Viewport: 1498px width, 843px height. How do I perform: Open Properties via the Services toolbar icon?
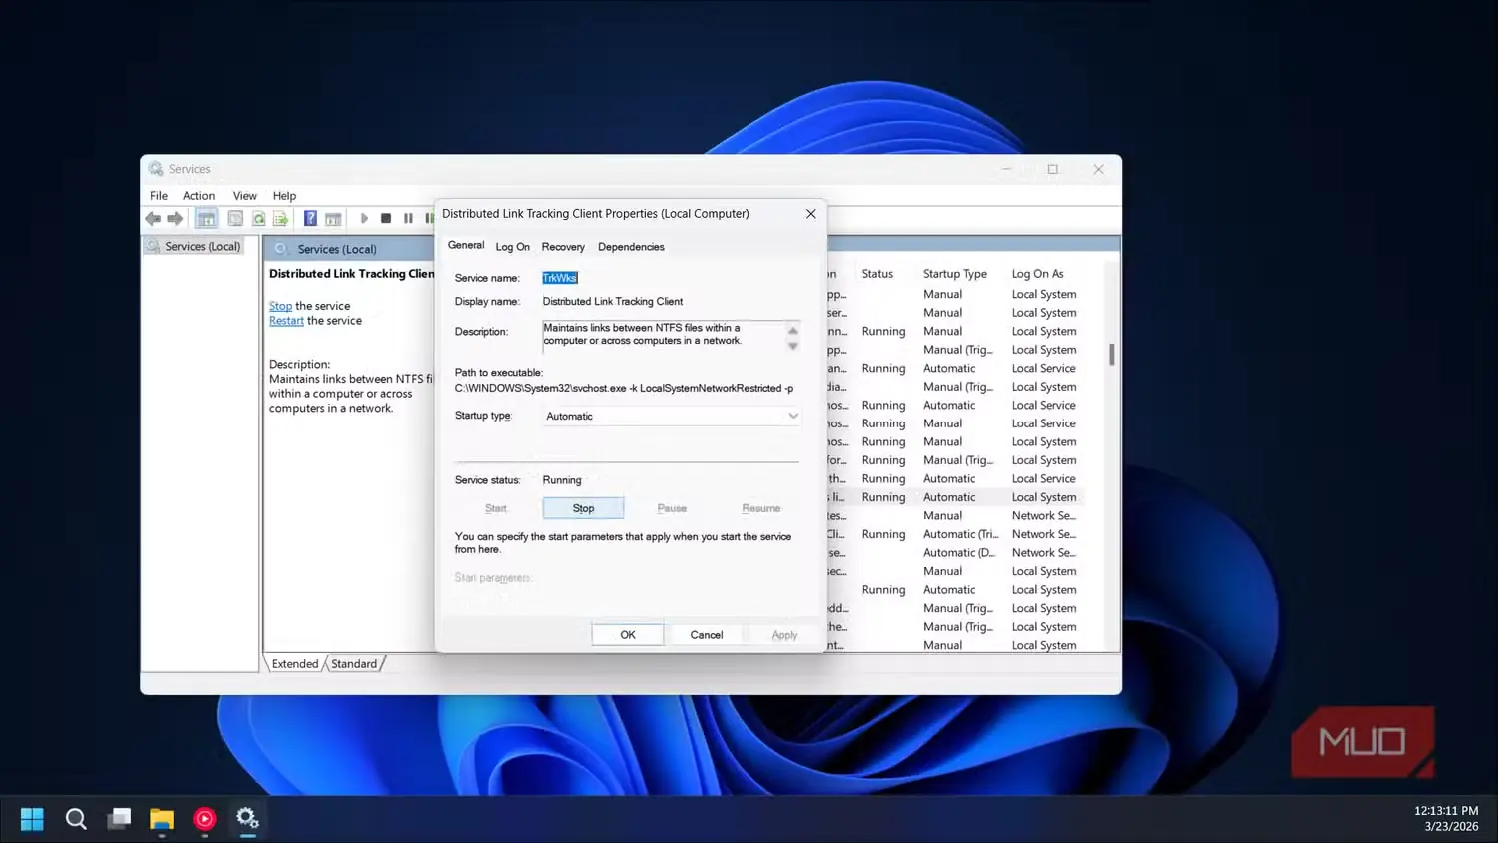[x=235, y=219]
